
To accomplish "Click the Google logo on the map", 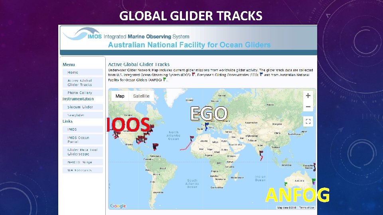I will pos(118,206).
